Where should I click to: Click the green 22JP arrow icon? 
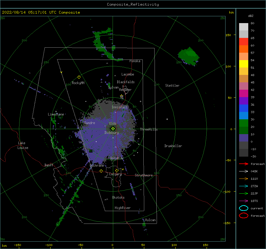click(x=244, y=193)
